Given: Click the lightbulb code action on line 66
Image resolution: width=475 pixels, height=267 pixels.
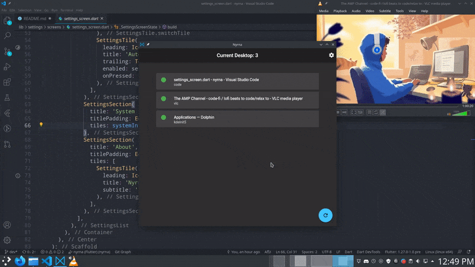Looking at the screenshot, I should click(41, 125).
